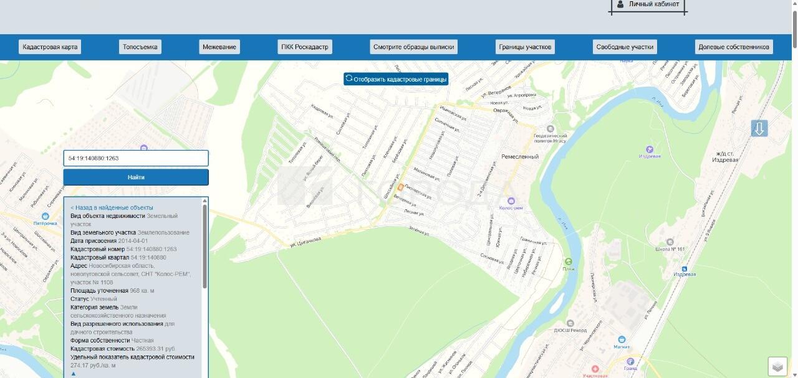Click the Ремесленный settlement label
Screen dimensions: 798x378
tap(520, 157)
